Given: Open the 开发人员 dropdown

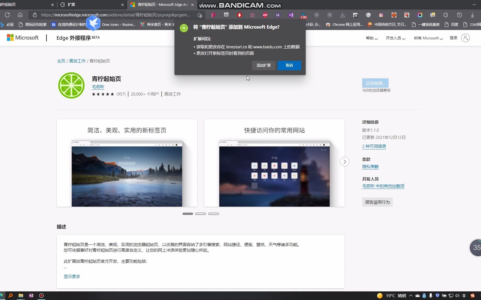Looking at the screenshot, I should coord(395,38).
